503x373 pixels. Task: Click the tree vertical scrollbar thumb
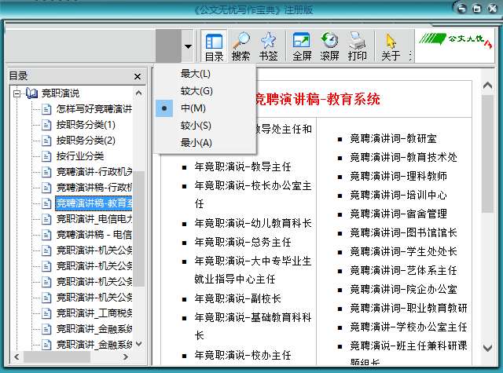pos(139,229)
